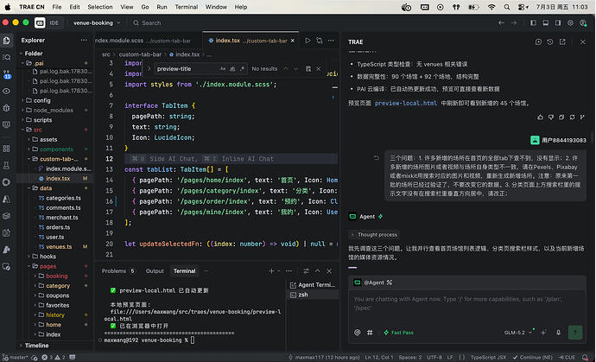This screenshot has height=362, width=596.
Task: Click the @ mention icon in chat
Action: pos(357,333)
